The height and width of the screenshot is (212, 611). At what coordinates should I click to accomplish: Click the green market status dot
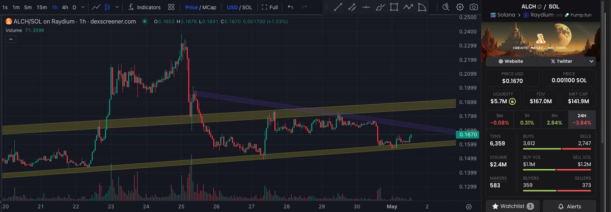[145, 21]
